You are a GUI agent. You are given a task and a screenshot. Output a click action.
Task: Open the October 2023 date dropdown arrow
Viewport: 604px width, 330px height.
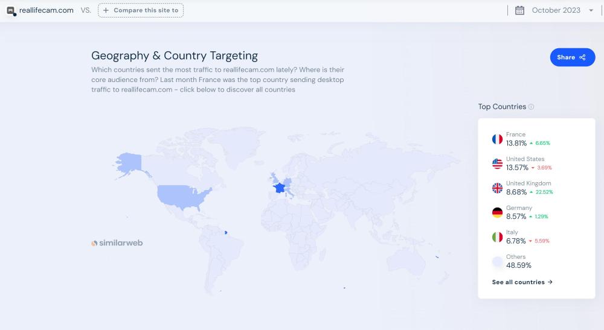(x=591, y=10)
